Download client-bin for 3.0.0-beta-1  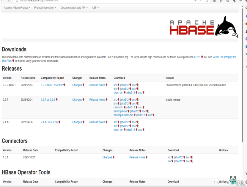pyautogui.click(x=118, y=93)
